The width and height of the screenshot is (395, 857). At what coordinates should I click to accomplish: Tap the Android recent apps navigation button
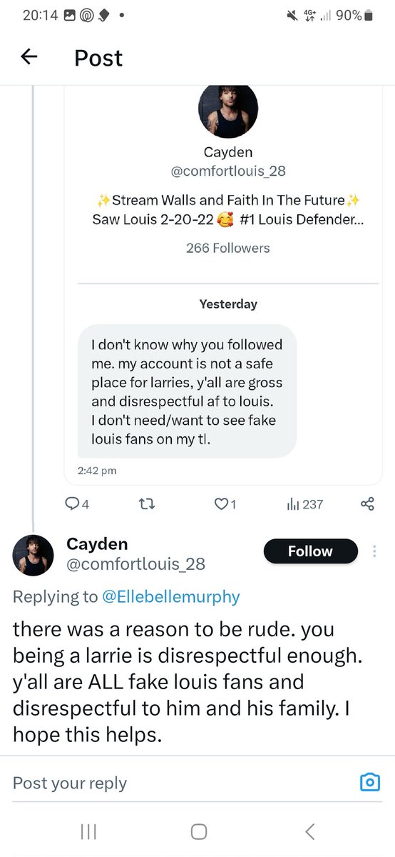[88, 831]
